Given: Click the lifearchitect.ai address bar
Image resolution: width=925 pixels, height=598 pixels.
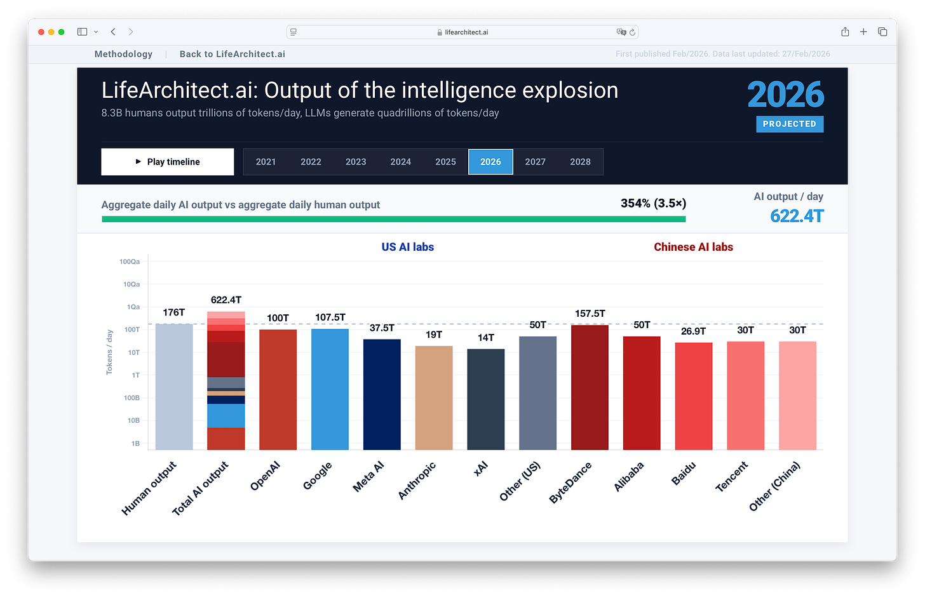Looking at the screenshot, I should [x=462, y=32].
